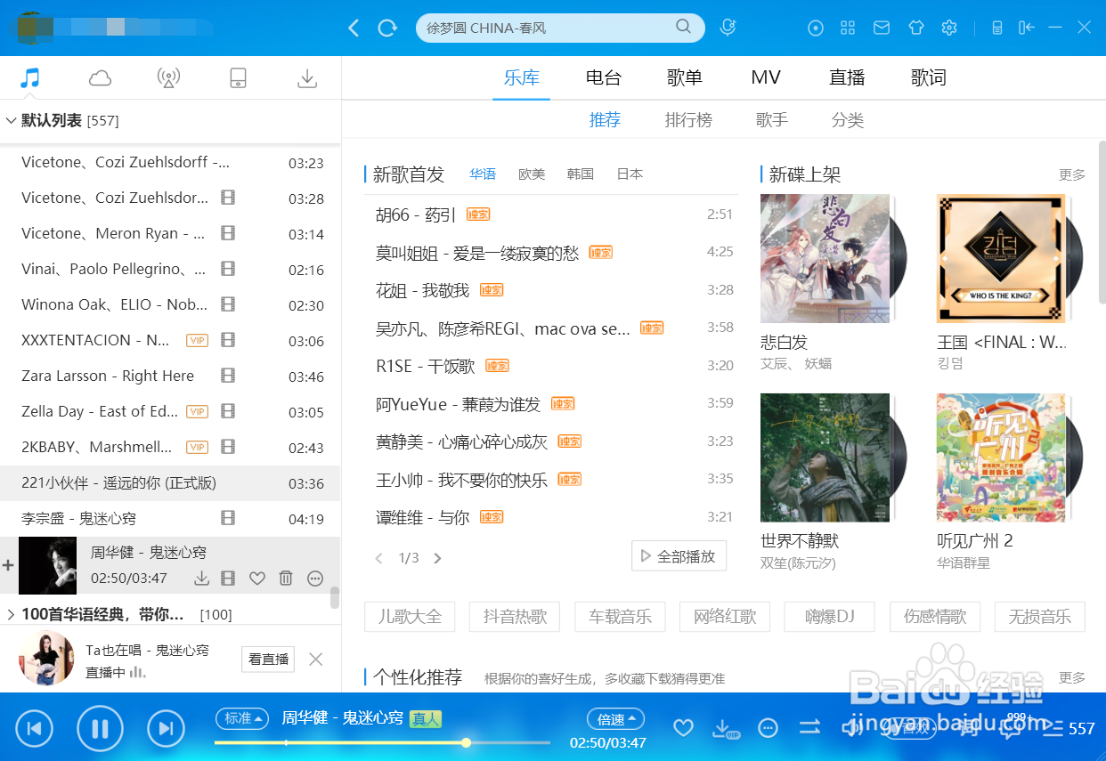Show more in 个性化推荐 section

pos(1072,677)
